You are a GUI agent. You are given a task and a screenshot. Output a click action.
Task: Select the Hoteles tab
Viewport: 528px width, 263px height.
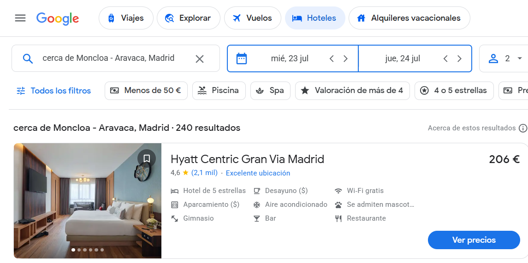tap(315, 18)
